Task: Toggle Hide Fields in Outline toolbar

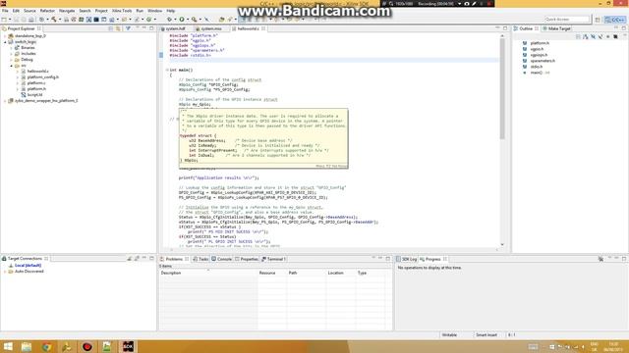Action: coord(593,36)
